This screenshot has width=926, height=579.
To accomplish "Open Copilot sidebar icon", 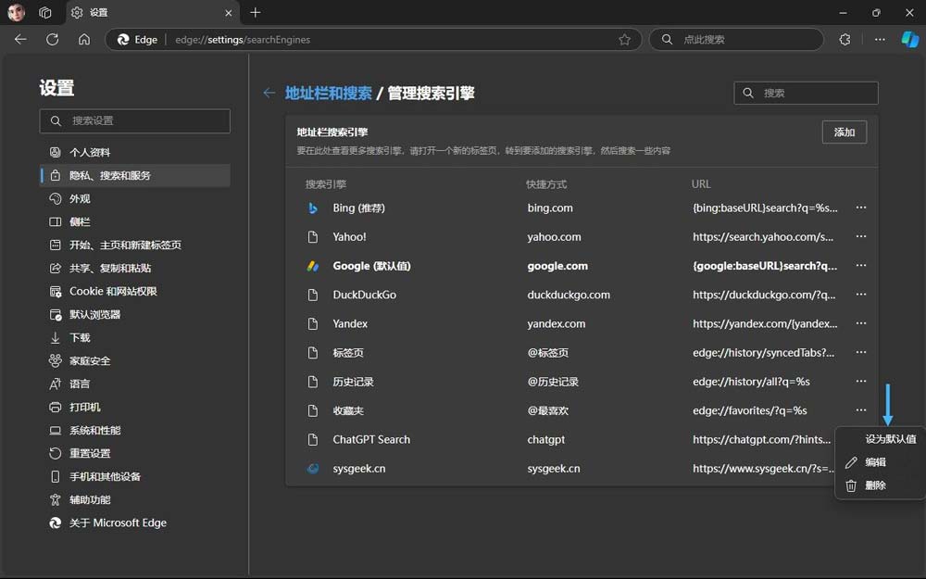I will click(909, 40).
